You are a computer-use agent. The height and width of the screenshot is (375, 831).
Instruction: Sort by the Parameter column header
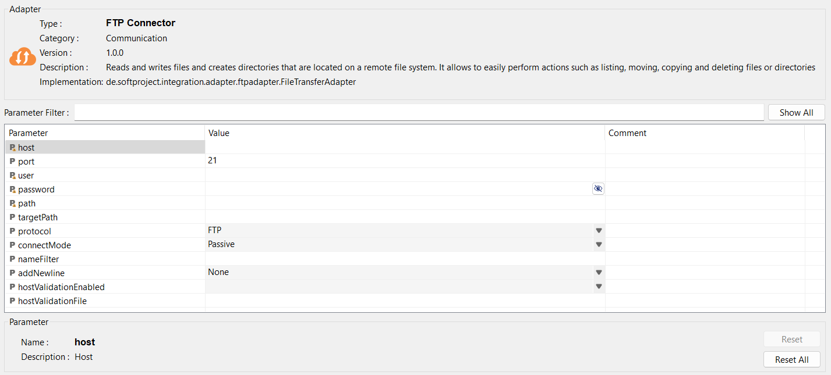click(105, 133)
